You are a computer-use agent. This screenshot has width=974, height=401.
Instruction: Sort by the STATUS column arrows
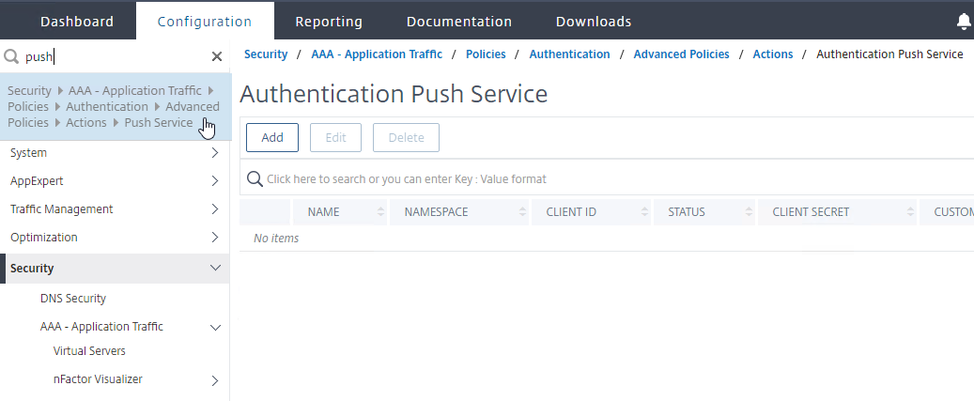click(x=750, y=212)
